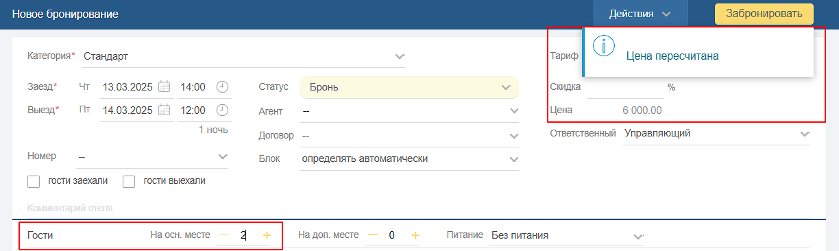Open the check-in time clock icon
839x251 pixels.
(x=222, y=87)
